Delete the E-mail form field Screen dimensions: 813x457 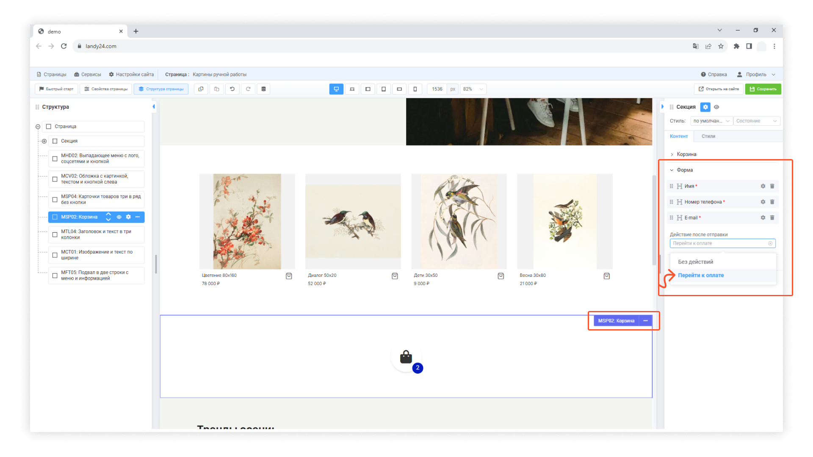pos(772,217)
